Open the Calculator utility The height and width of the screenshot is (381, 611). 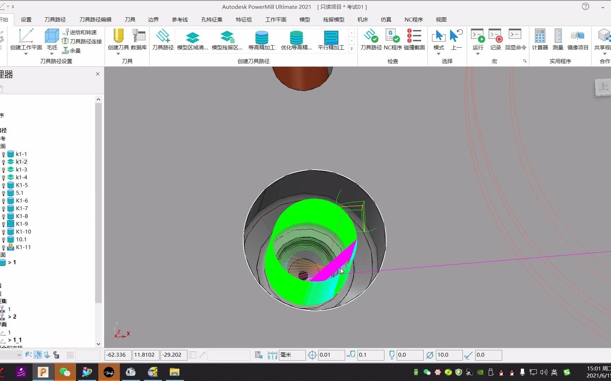(x=540, y=40)
